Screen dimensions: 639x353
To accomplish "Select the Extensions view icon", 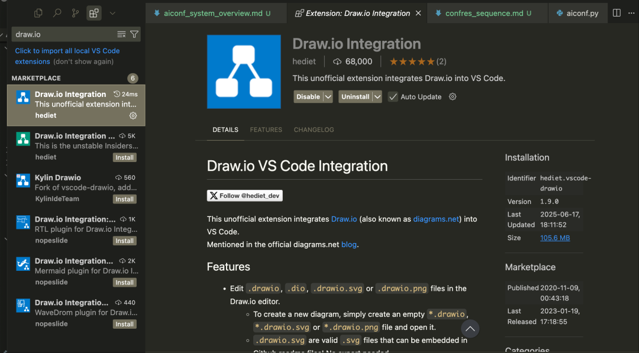I will point(93,13).
